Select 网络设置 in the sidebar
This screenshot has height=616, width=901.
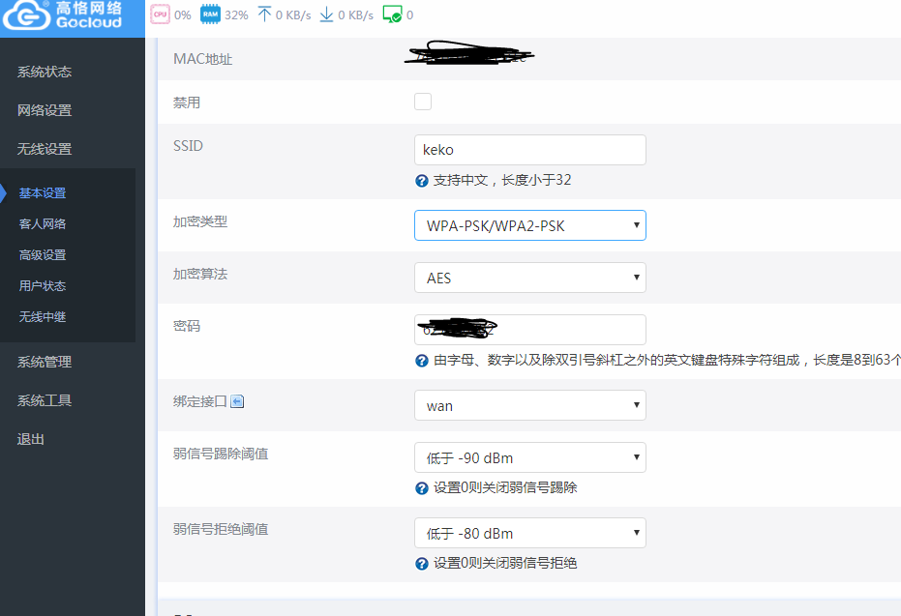coord(45,110)
